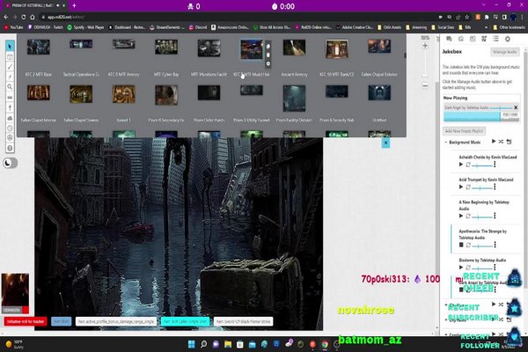Activate the FX lightning tool
The image size is (528, 352).
pyautogui.click(x=10, y=77)
